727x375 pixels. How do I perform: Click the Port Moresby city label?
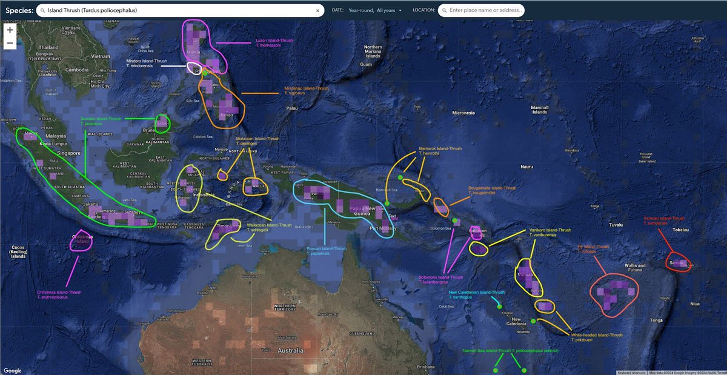coord(383,228)
